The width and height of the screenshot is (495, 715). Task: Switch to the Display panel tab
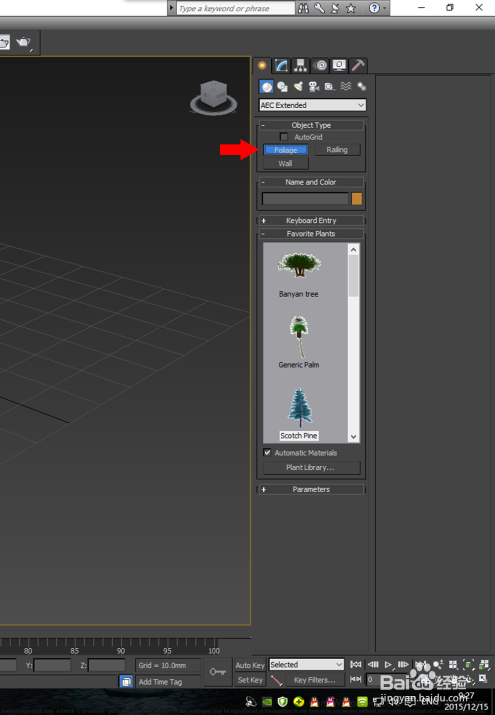339,65
